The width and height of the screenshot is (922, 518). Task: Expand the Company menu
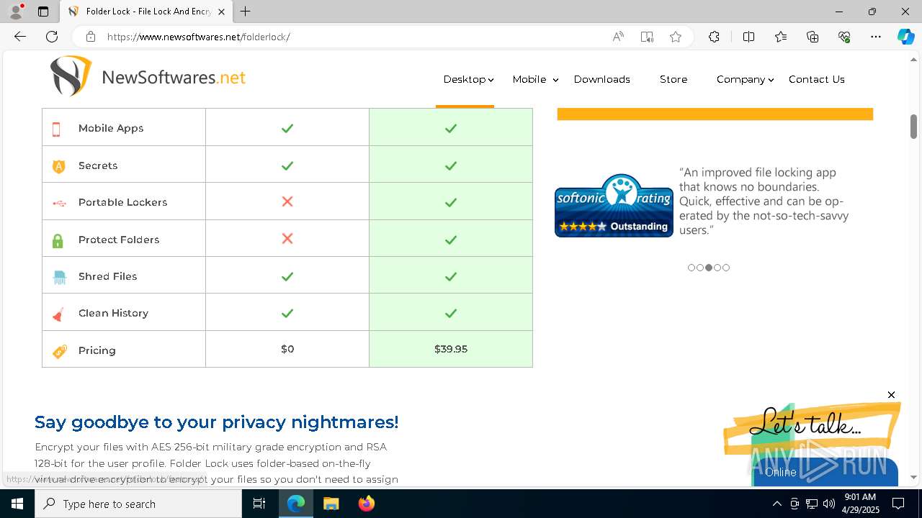pyautogui.click(x=745, y=79)
